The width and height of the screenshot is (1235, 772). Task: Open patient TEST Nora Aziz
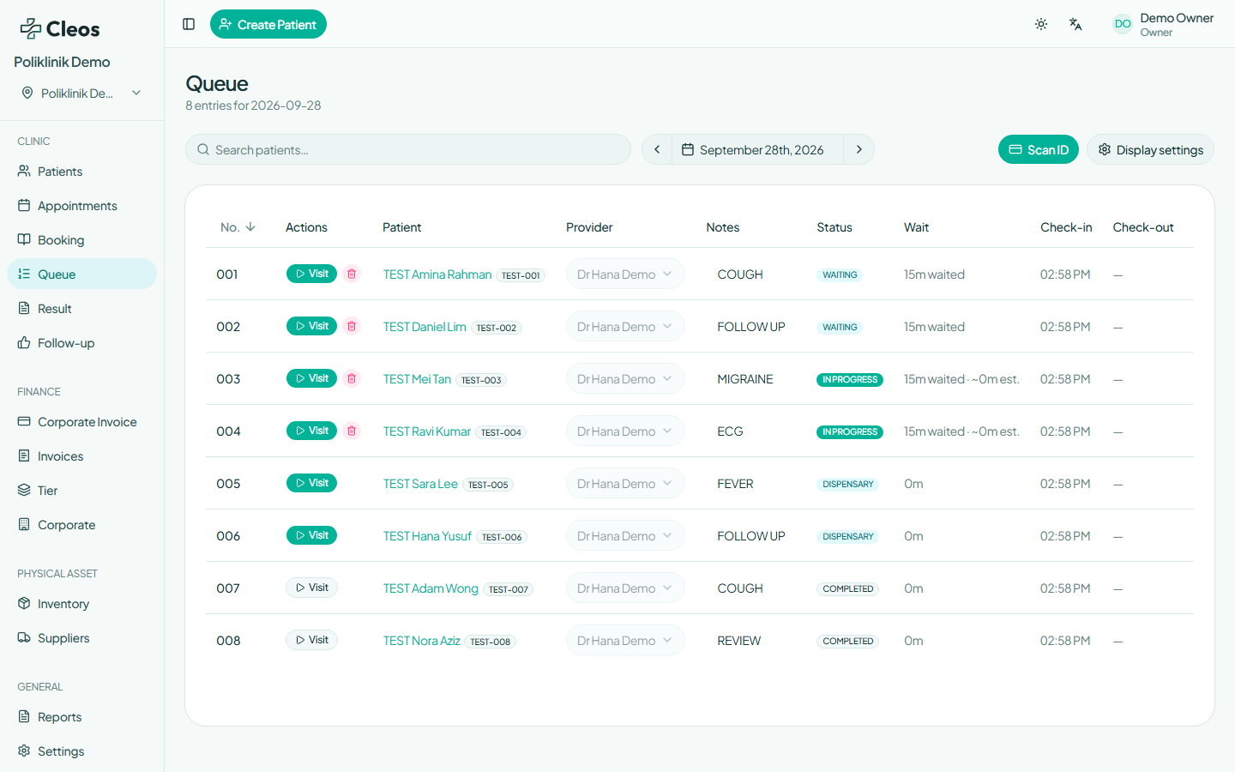422,641
